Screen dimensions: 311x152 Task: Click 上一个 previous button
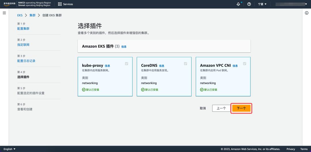click(x=221, y=108)
